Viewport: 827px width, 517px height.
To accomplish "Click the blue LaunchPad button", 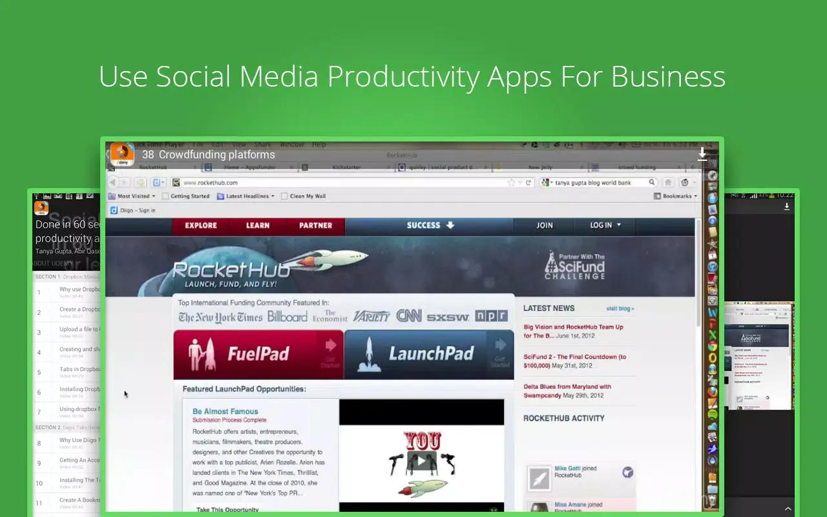I will click(429, 354).
